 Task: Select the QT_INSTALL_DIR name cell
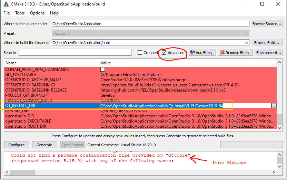coord(52,106)
